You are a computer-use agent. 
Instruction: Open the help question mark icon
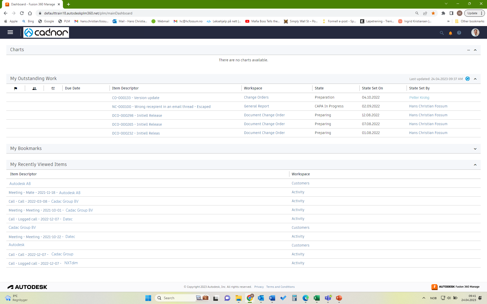click(459, 33)
